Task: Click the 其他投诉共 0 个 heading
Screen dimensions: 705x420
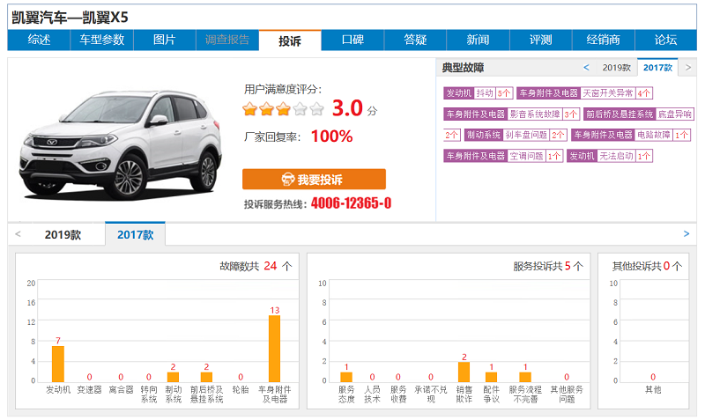Action: [x=647, y=266]
